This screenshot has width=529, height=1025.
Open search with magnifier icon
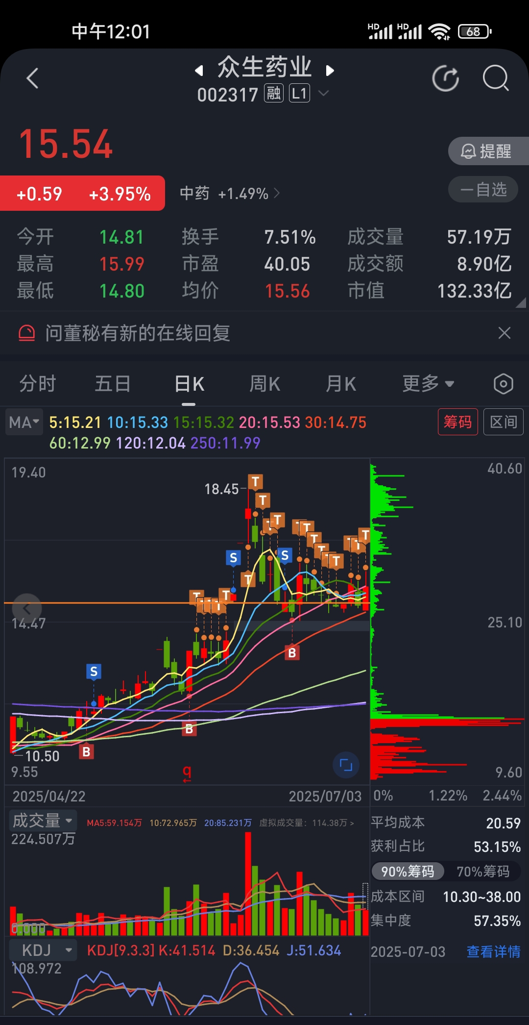click(x=496, y=78)
